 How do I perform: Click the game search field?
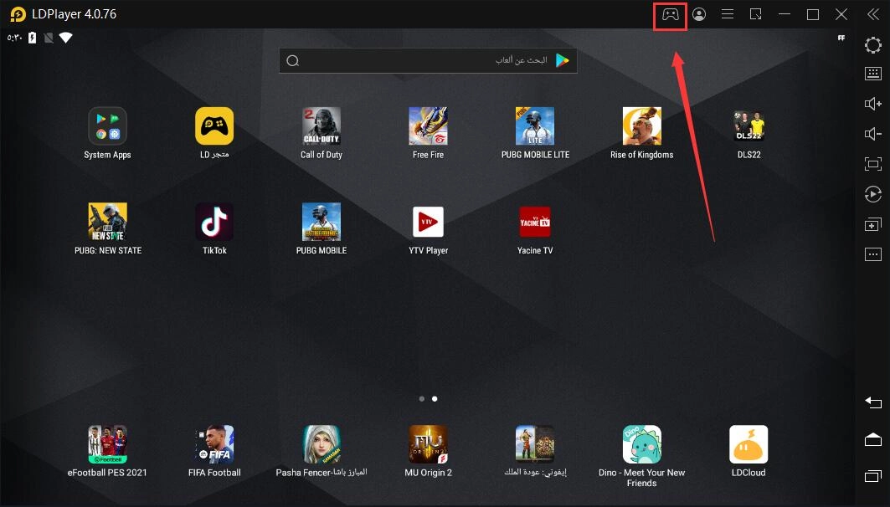pos(428,61)
